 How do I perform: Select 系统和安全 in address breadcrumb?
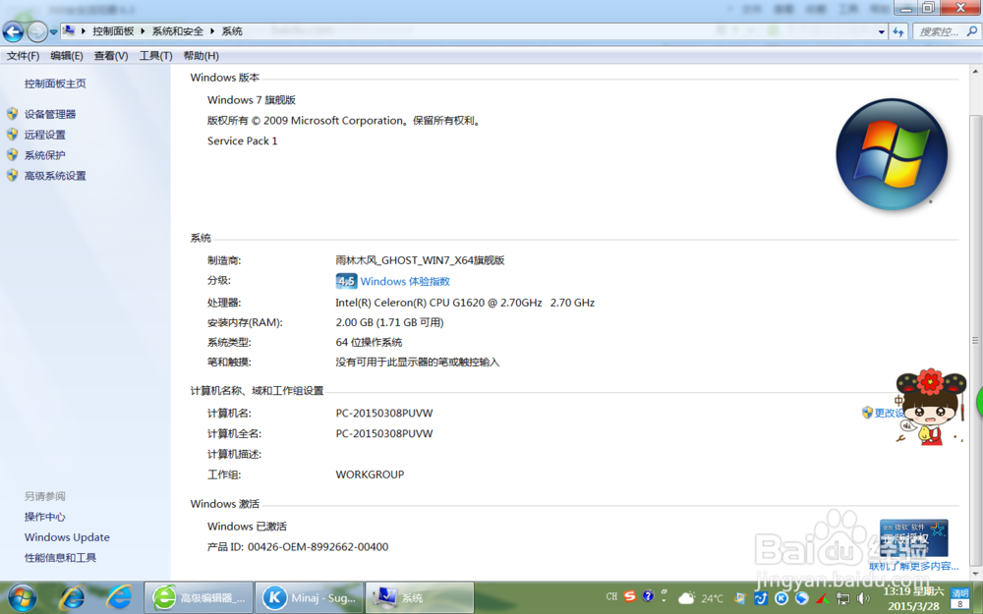tap(177, 30)
